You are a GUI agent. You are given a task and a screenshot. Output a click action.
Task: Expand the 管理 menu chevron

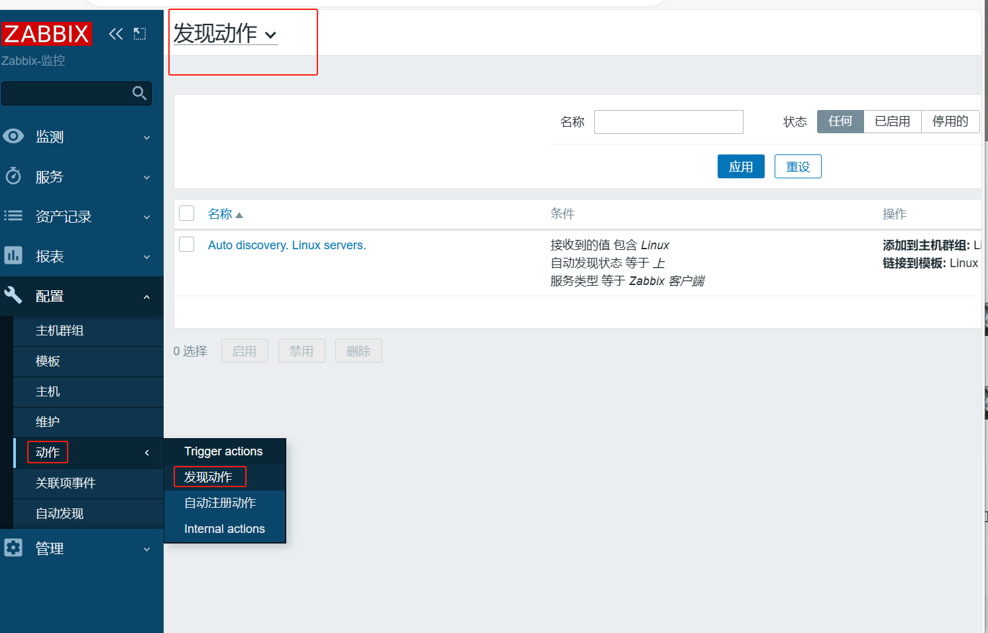point(146,549)
